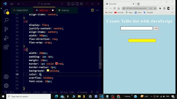Open File Explorer from taskbar
Viewport: 177px width, 99px height.
point(79,97)
